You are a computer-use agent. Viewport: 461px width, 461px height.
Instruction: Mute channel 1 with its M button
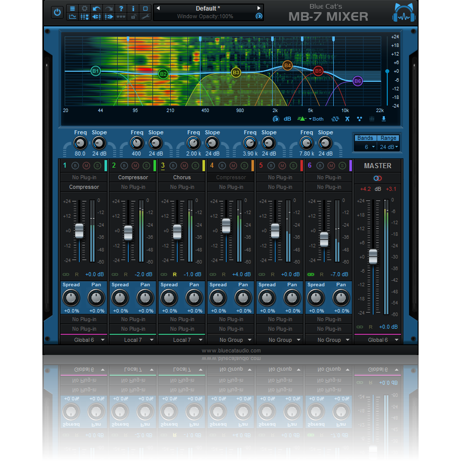[86, 166]
